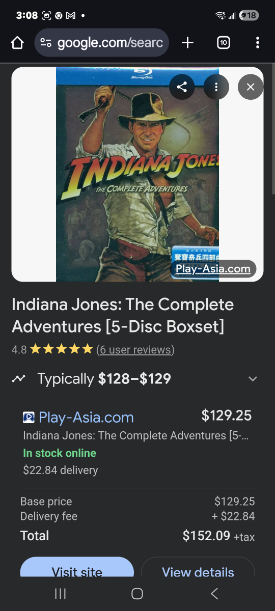Expand the Typically $128–$129 row

coord(137,379)
